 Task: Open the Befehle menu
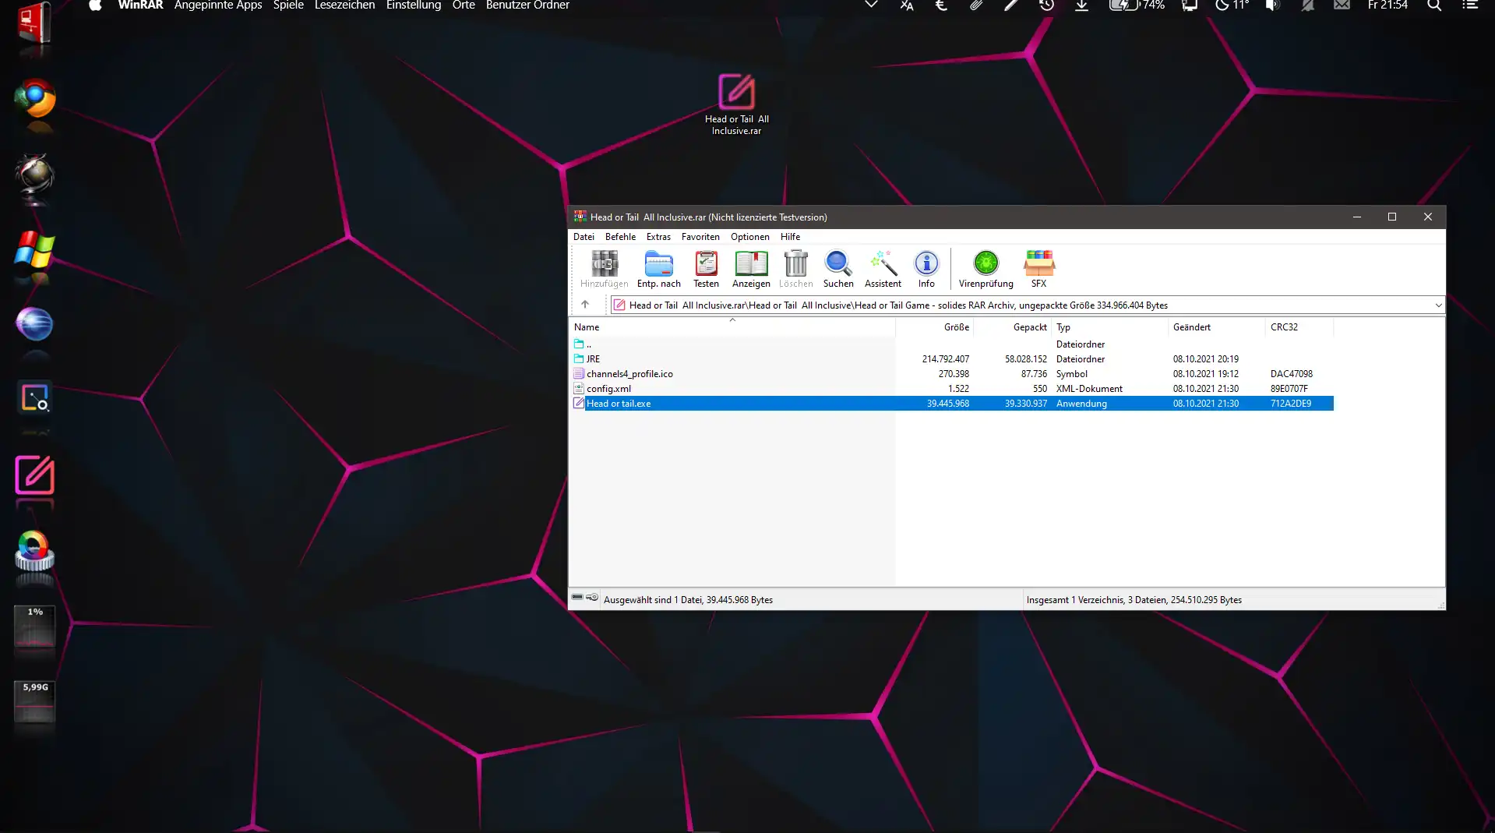click(x=620, y=237)
